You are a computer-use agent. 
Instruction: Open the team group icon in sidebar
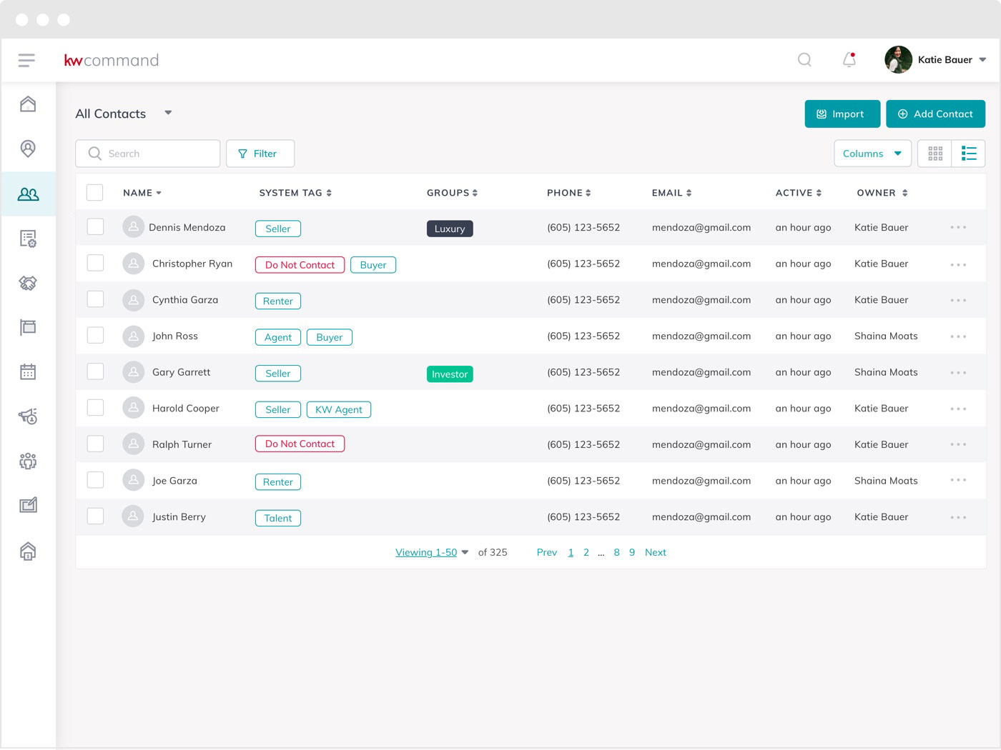(x=28, y=461)
